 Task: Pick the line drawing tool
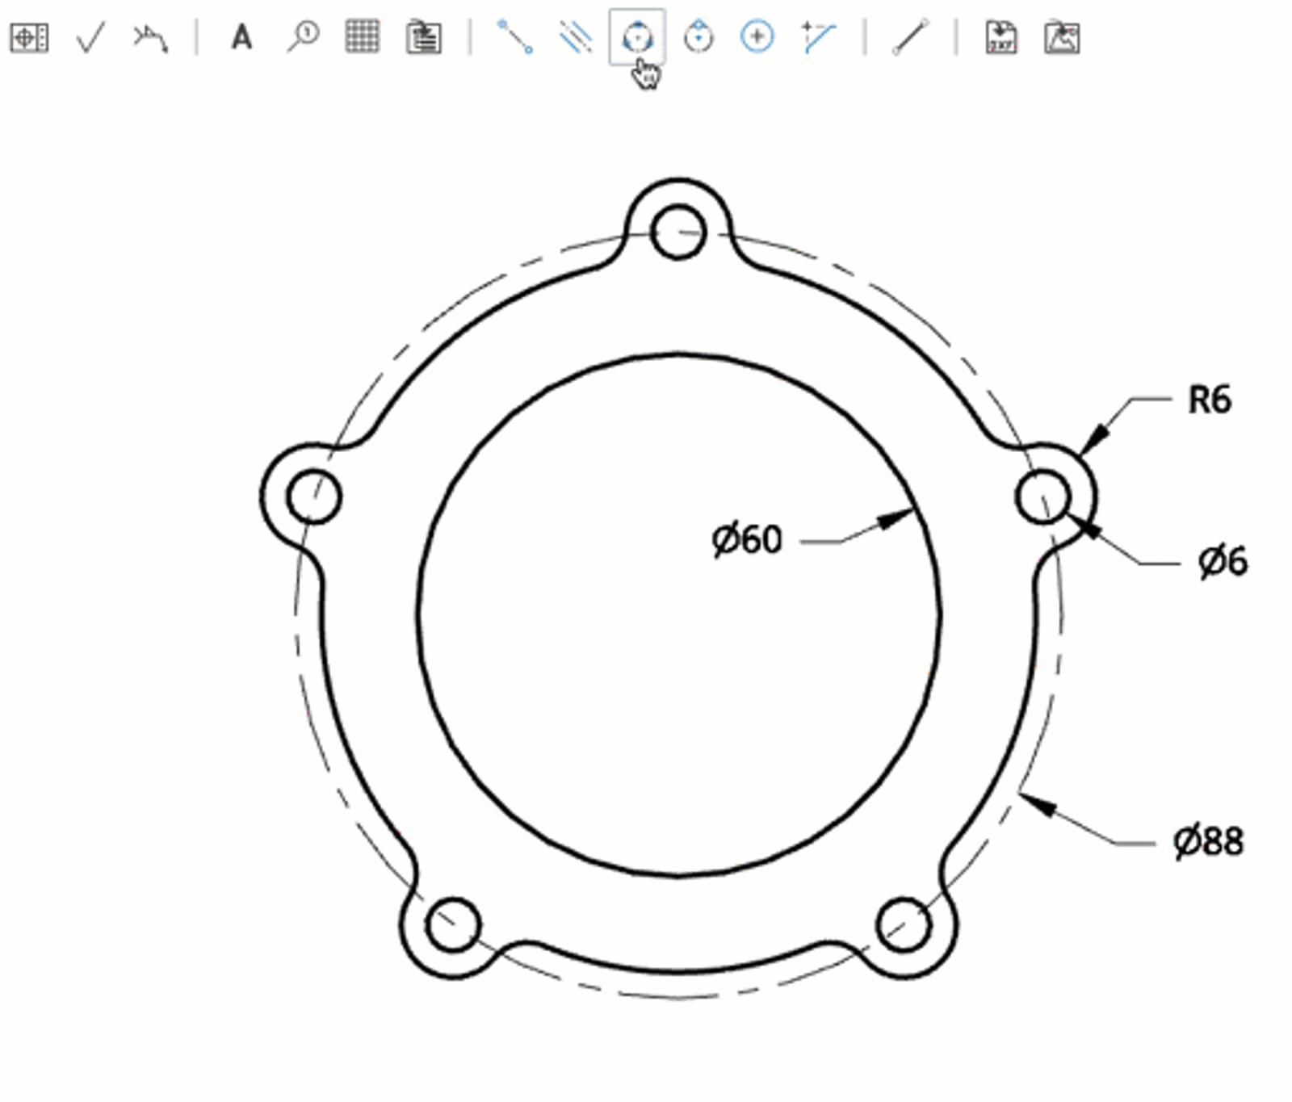click(x=910, y=37)
